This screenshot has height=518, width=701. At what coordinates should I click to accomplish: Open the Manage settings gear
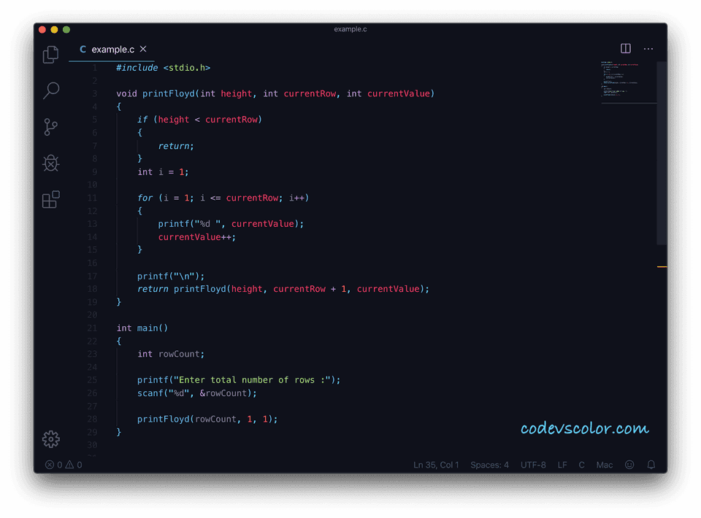click(x=50, y=439)
